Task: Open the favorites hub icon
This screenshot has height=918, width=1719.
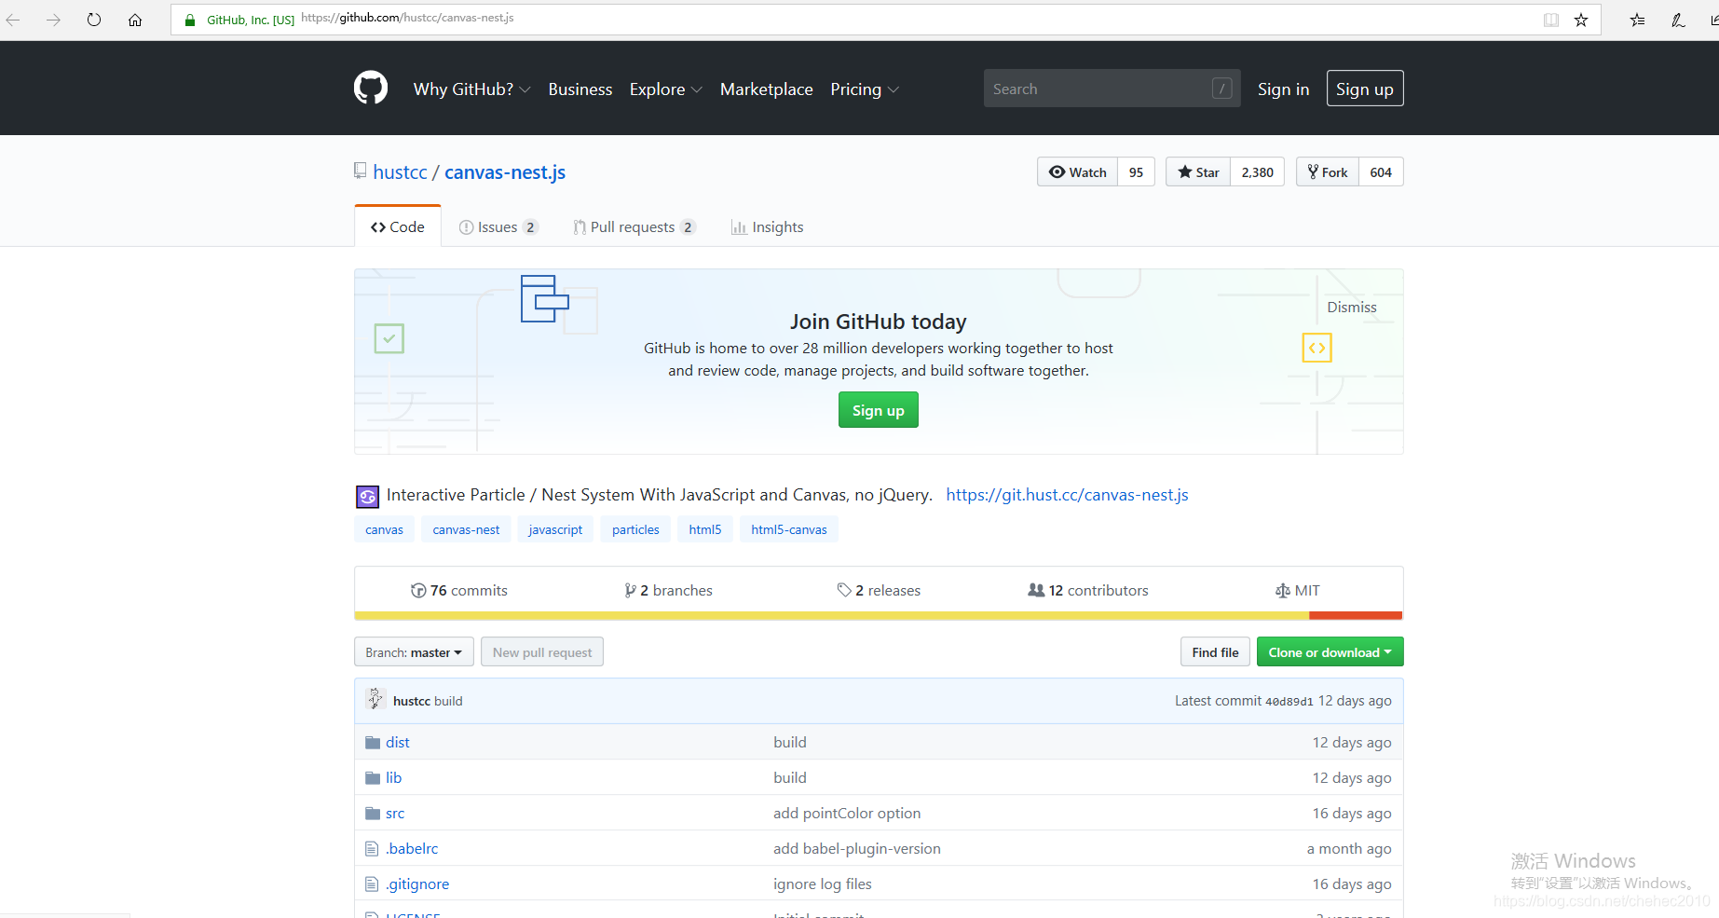Action: click(x=1637, y=20)
